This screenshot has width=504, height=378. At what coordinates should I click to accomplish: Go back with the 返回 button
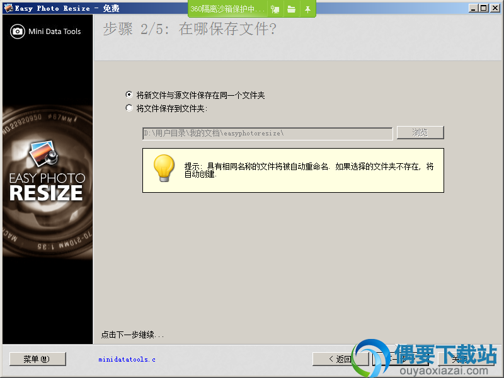click(340, 359)
